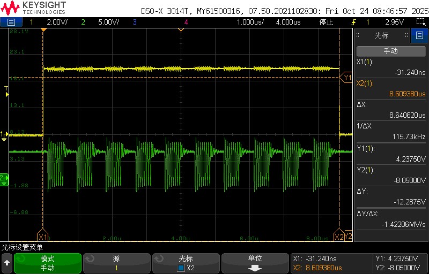Screen dimensions: 429x274
Task: Toggle channel 1 in the top bar
Action: coord(31,22)
